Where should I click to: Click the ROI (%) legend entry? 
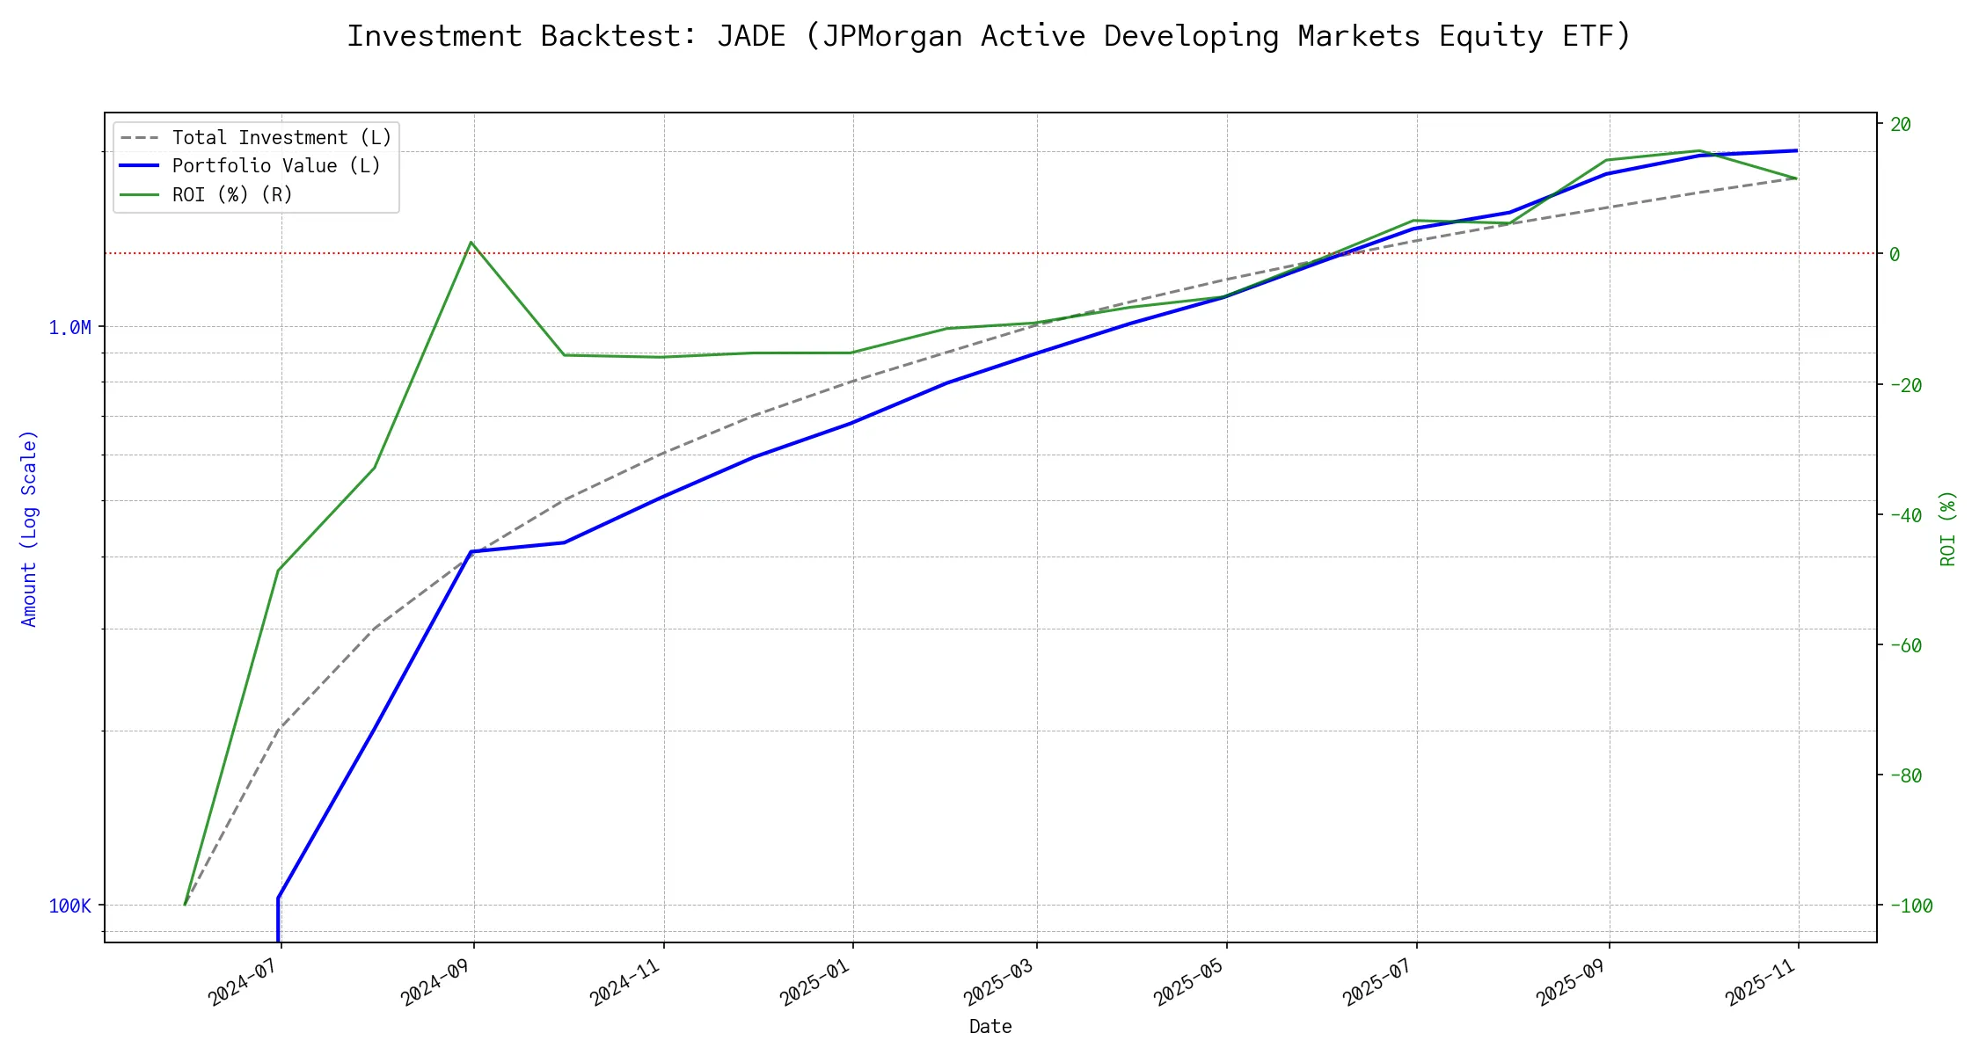pyautogui.click(x=232, y=194)
